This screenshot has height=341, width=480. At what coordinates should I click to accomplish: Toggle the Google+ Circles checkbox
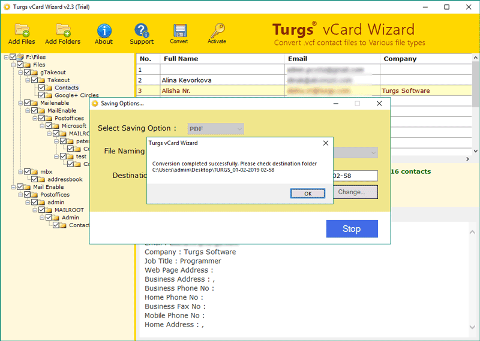pos(41,95)
